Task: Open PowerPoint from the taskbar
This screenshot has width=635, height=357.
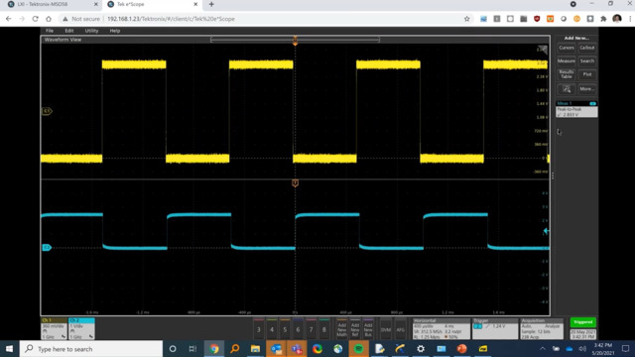Action: click(461, 348)
